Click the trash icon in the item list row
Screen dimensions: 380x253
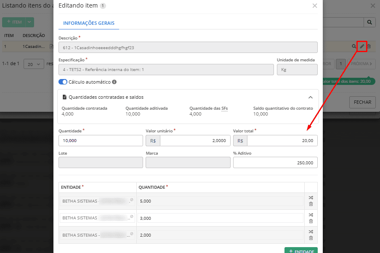tap(369, 46)
